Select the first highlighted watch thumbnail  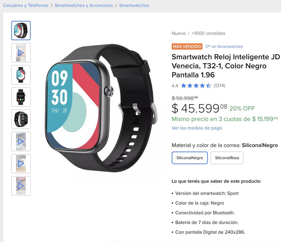pos(21,30)
